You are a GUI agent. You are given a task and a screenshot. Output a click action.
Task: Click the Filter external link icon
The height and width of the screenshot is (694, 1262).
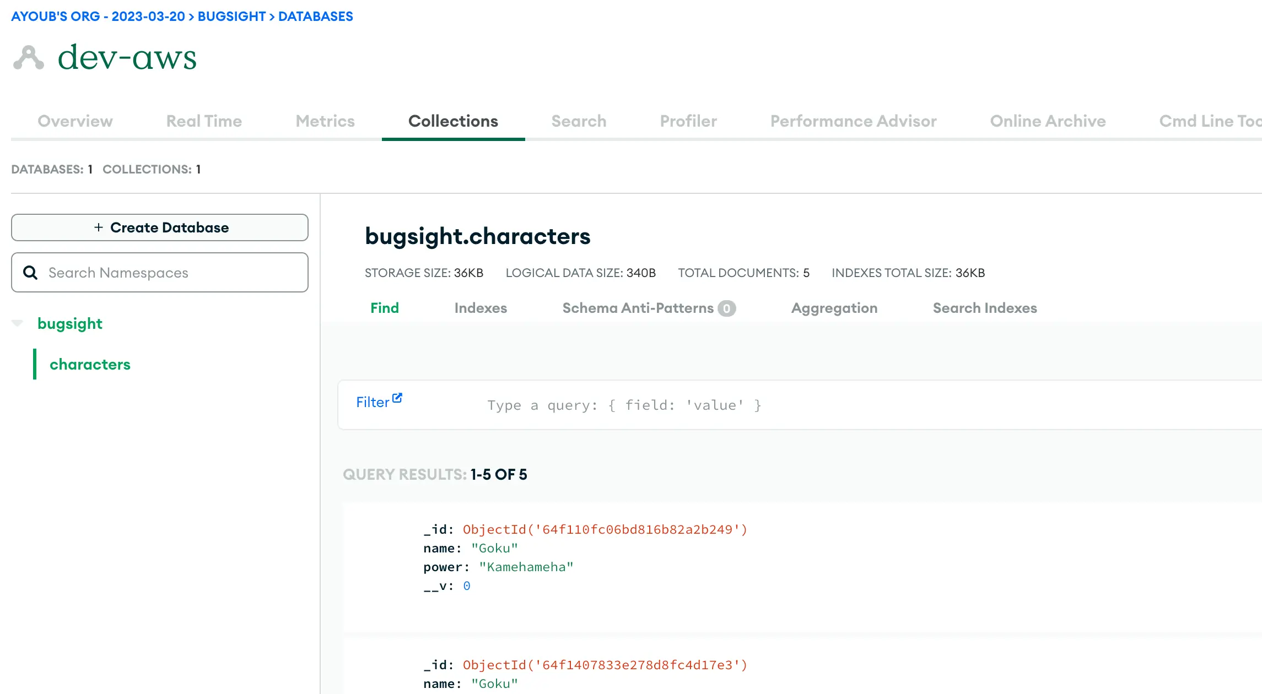point(397,398)
